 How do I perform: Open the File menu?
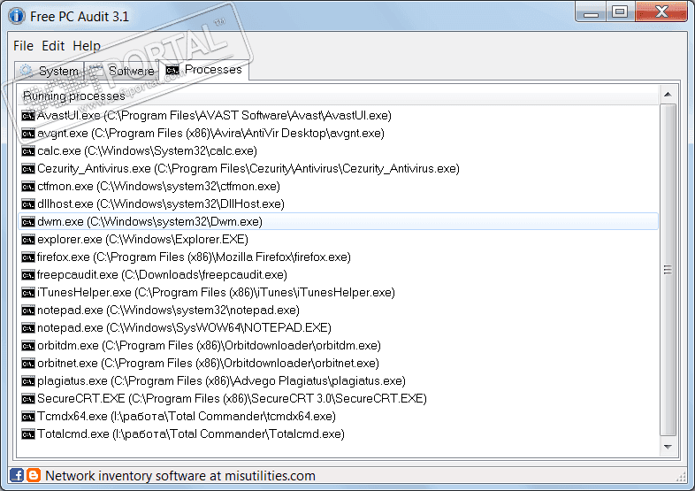pyautogui.click(x=23, y=46)
